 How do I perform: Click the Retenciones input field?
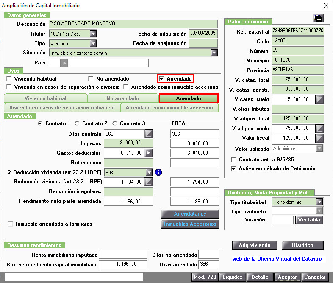[x=128, y=163]
